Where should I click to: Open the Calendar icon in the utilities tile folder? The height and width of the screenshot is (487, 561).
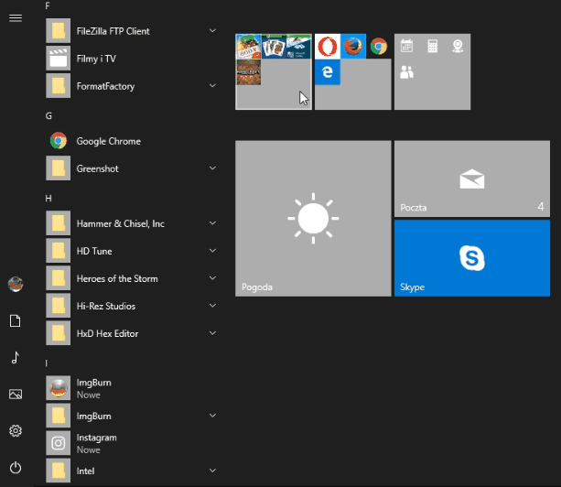point(407,46)
